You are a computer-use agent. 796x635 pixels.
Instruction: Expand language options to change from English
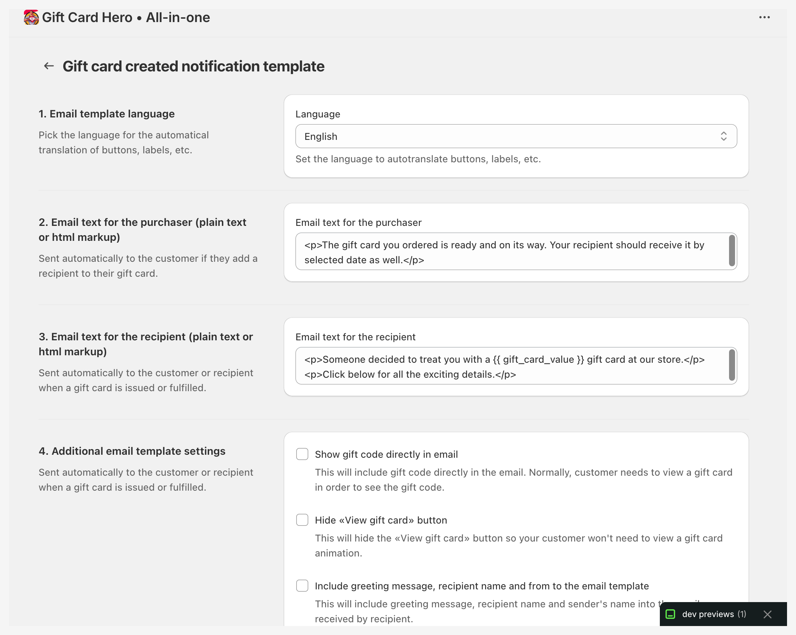516,136
